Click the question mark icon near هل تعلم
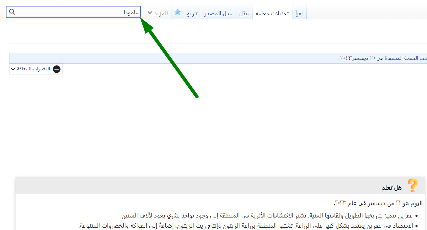 pyautogui.click(x=412, y=185)
